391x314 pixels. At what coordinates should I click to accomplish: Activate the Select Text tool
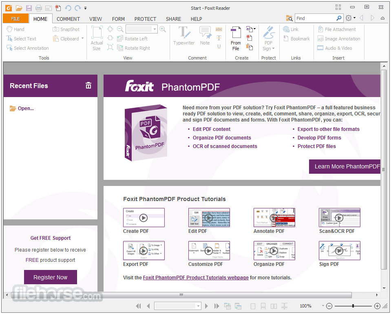(22, 38)
